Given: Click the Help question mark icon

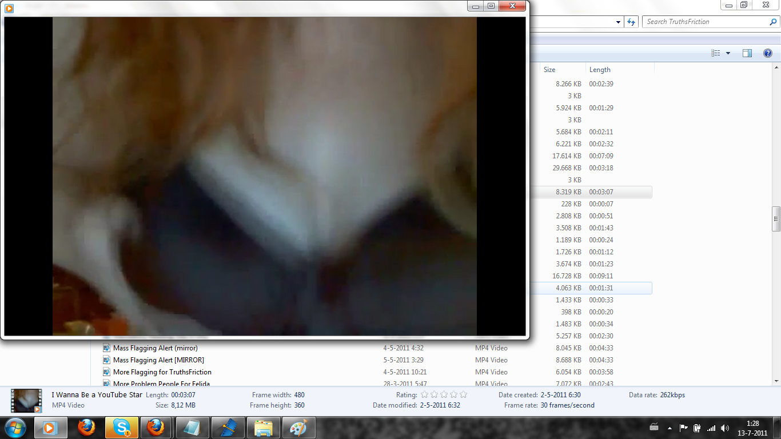Looking at the screenshot, I should 768,53.
